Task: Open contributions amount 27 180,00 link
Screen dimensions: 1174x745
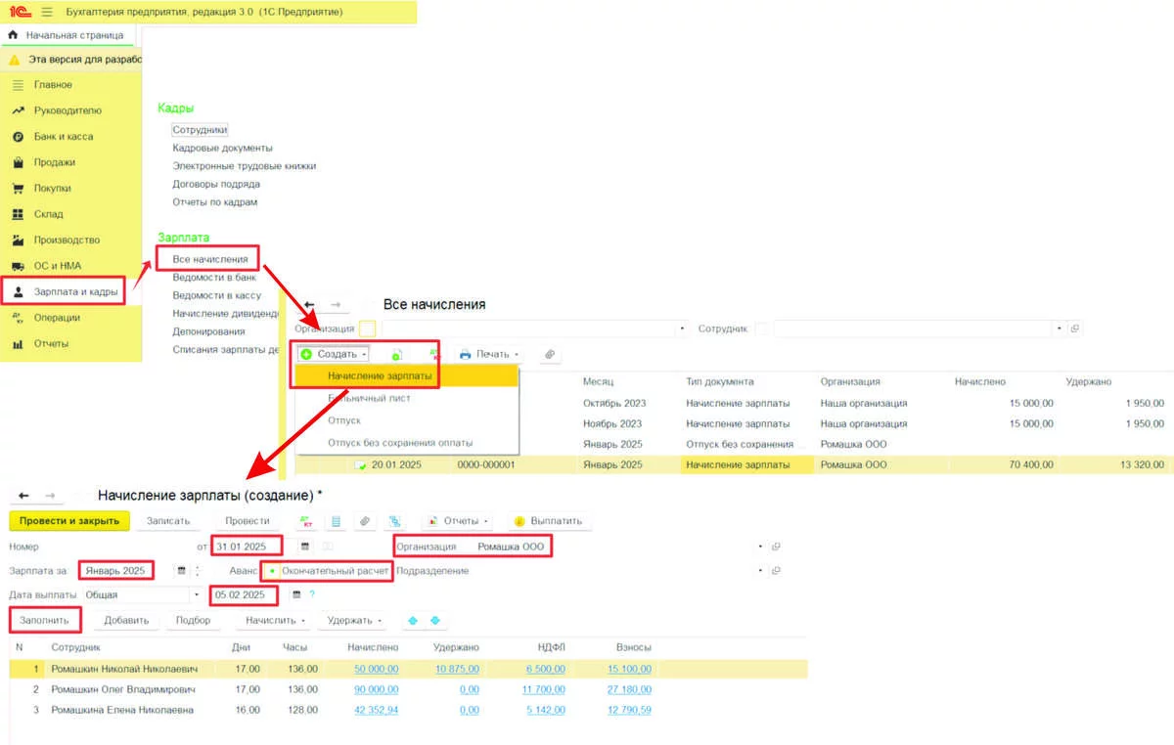Action: pos(629,689)
